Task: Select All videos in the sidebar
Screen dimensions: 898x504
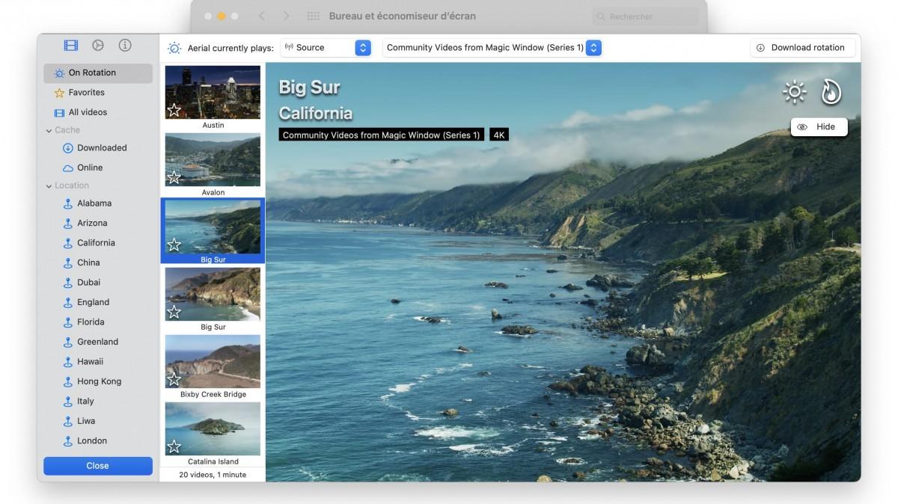Action: coord(87,112)
